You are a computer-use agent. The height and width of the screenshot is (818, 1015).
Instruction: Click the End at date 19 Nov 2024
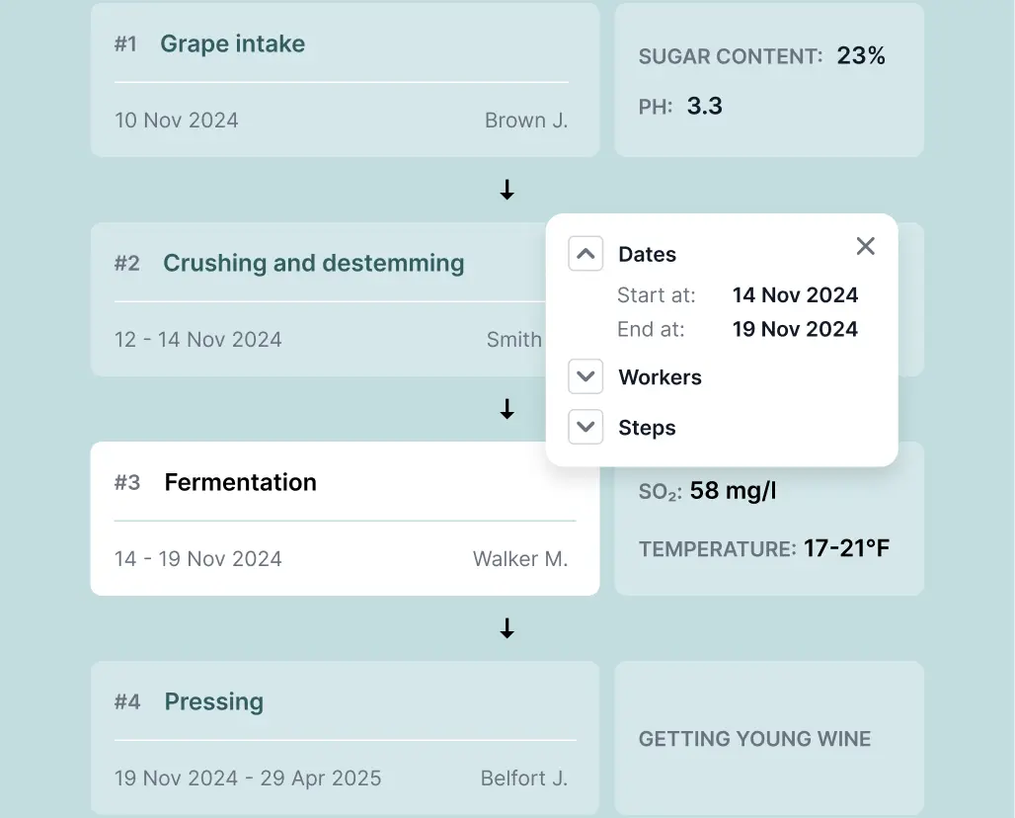click(x=795, y=329)
